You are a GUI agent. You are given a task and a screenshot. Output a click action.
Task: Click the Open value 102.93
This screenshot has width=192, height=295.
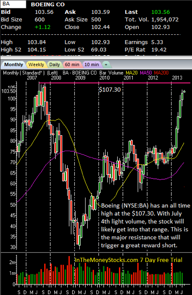click(x=161, y=27)
